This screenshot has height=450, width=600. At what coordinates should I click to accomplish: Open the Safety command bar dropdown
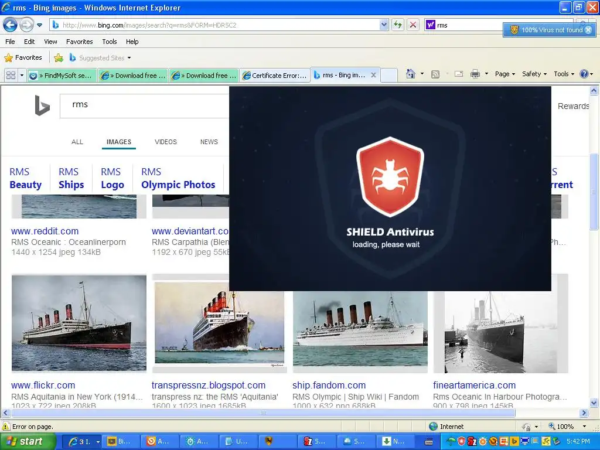(x=534, y=74)
